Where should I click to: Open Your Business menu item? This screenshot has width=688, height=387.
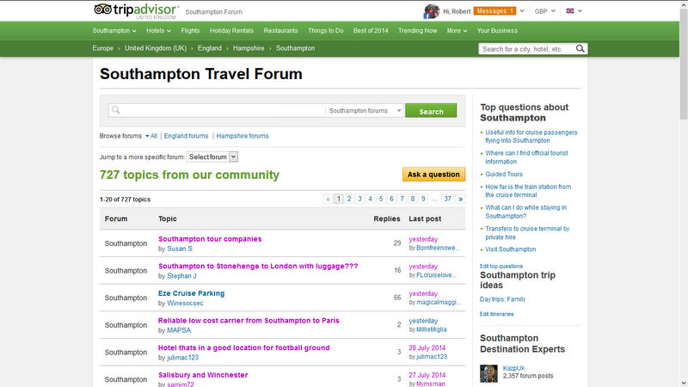497,31
